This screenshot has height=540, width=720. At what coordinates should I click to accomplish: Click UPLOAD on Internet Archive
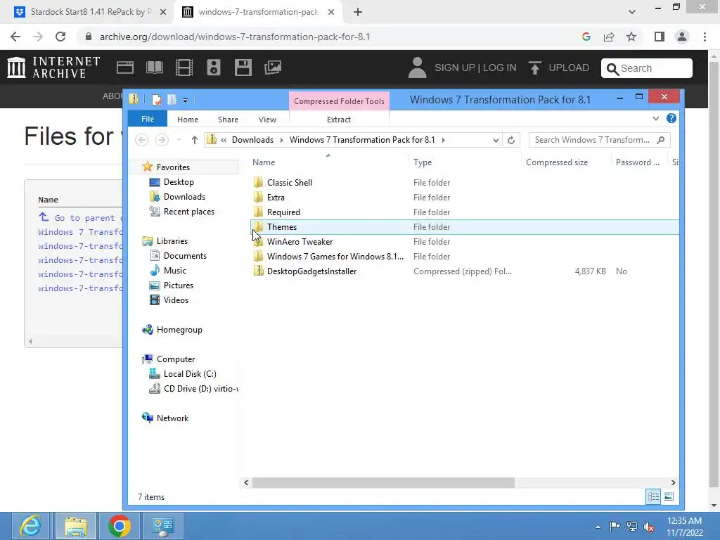pos(558,68)
